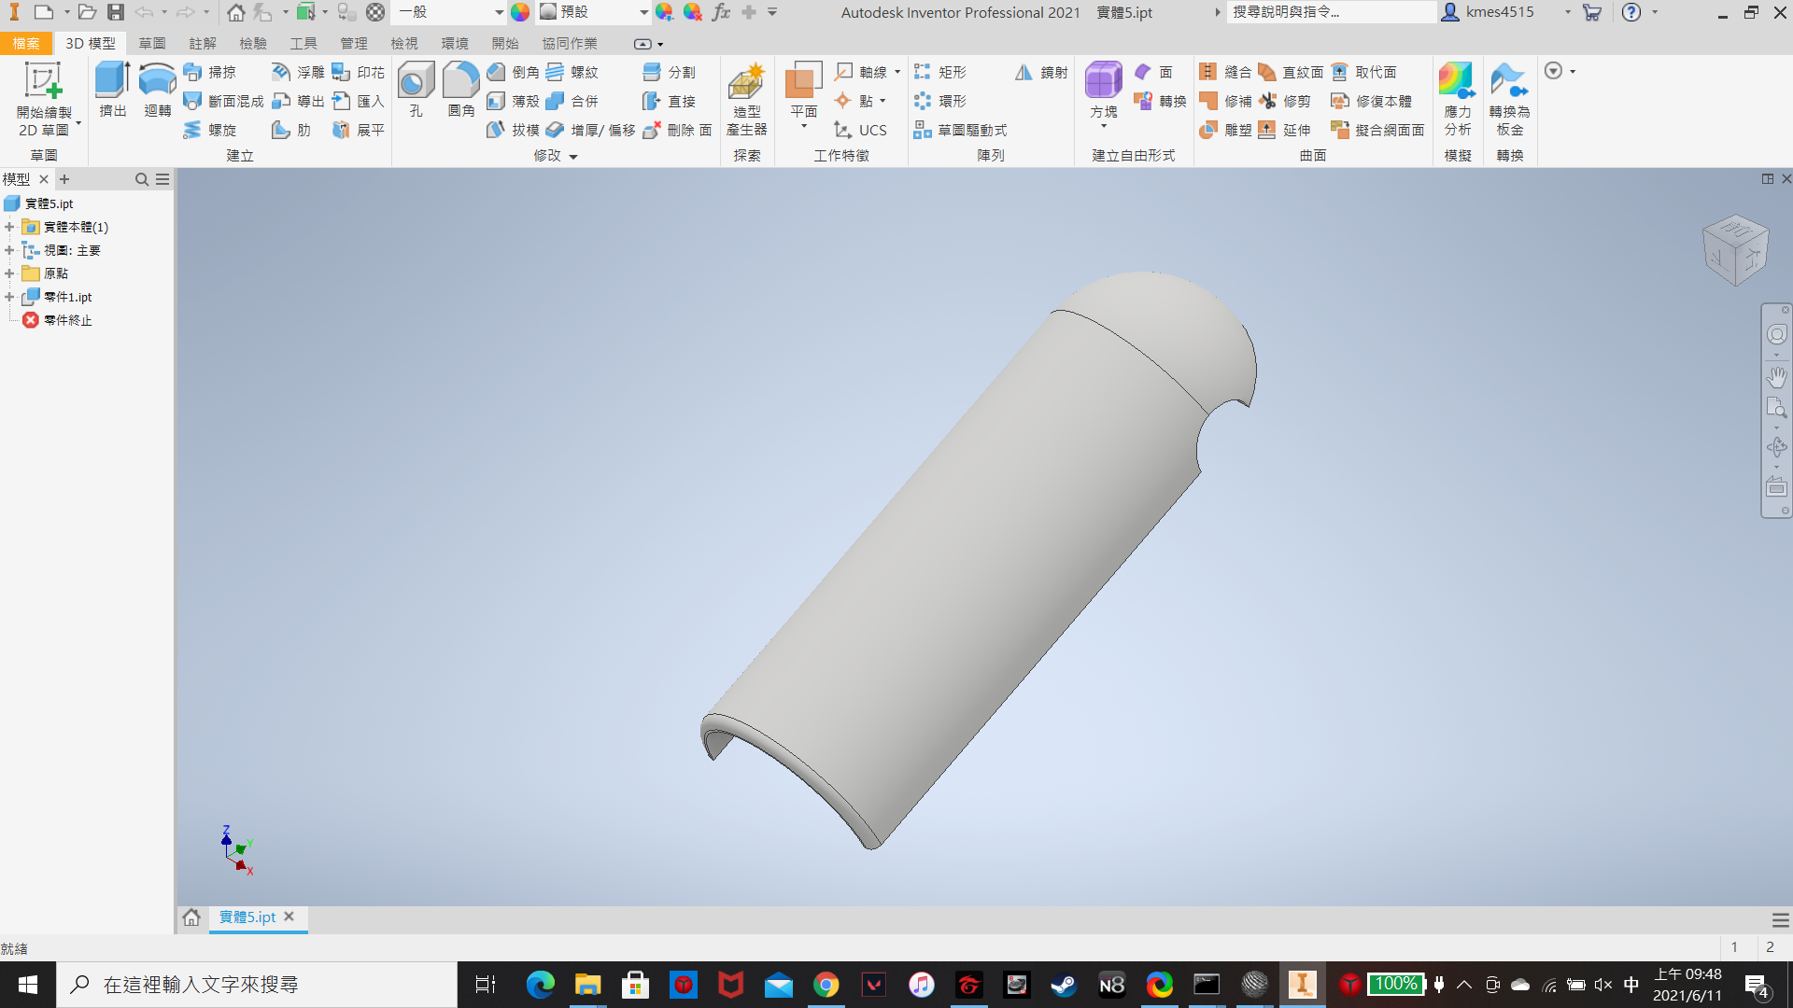Screen dimensions: 1793x1008
Task: Convert to Sheet Metal (轉換為板金)
Action: [x=1509, y=99]
